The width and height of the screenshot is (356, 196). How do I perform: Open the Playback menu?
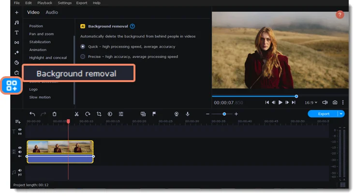pos(45,3)
